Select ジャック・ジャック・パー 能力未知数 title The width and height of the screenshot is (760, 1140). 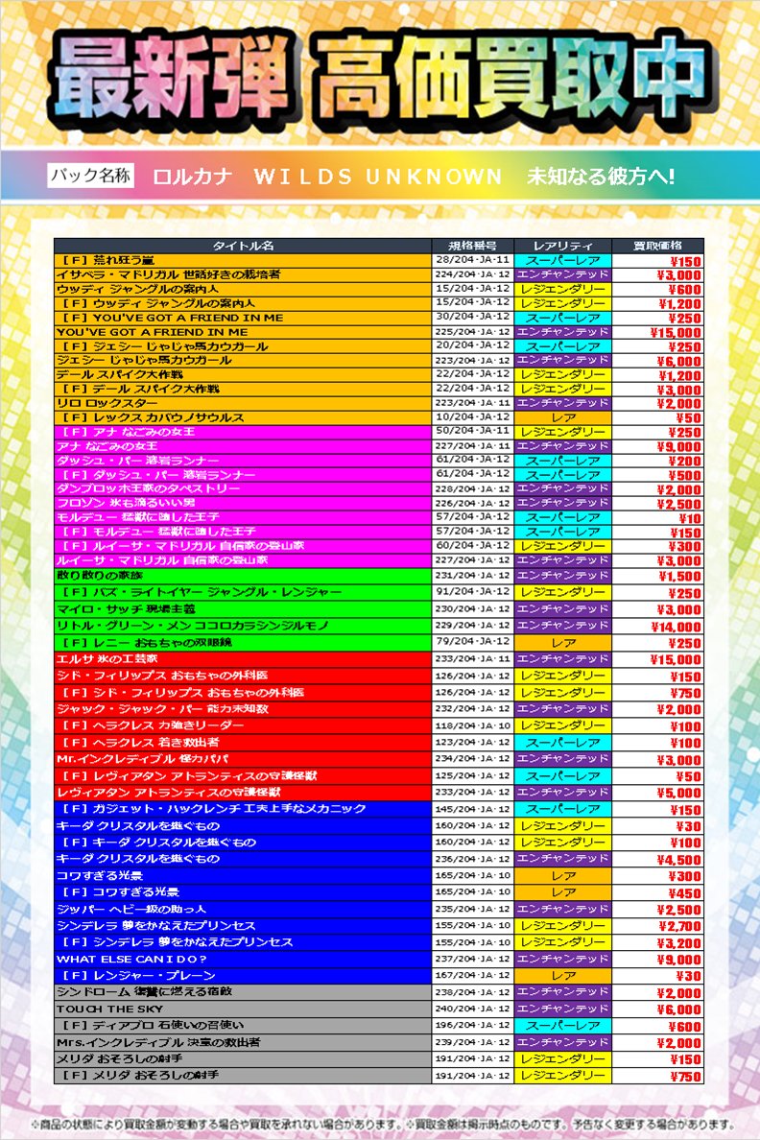(243, 709)
